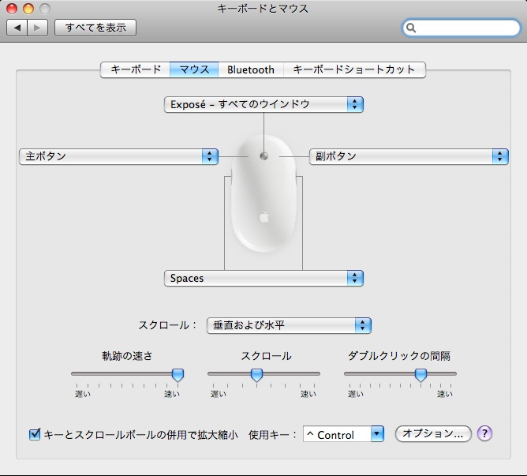Click the スクロール： label beside the dropdown

(x=167, y=325)
